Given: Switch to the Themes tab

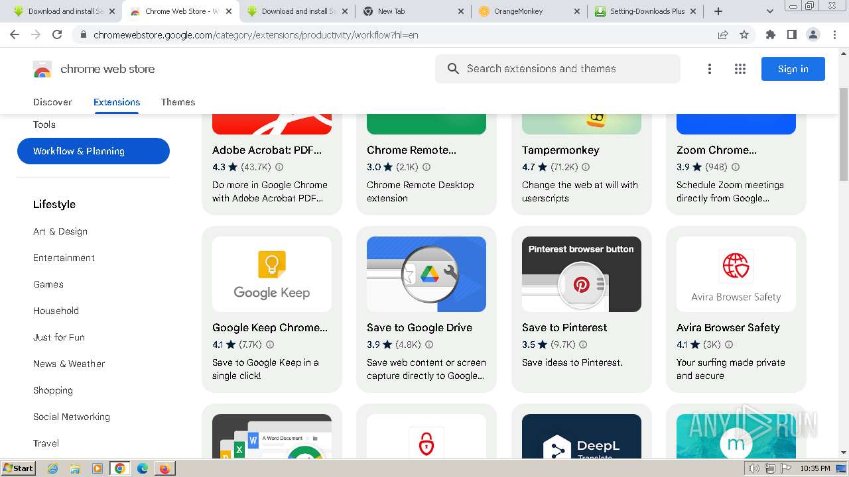Looking at the screenshot, I should click(x=178, y=102).
